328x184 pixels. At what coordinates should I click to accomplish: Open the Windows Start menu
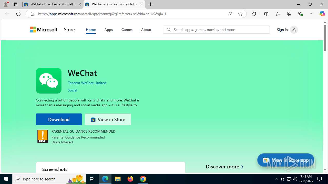[x=6, y=179]
